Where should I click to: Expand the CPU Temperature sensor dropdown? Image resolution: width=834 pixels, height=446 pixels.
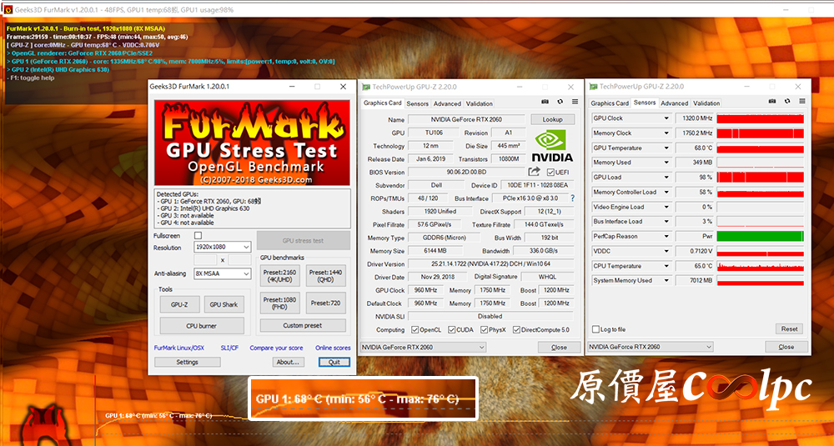coord(666,266)
